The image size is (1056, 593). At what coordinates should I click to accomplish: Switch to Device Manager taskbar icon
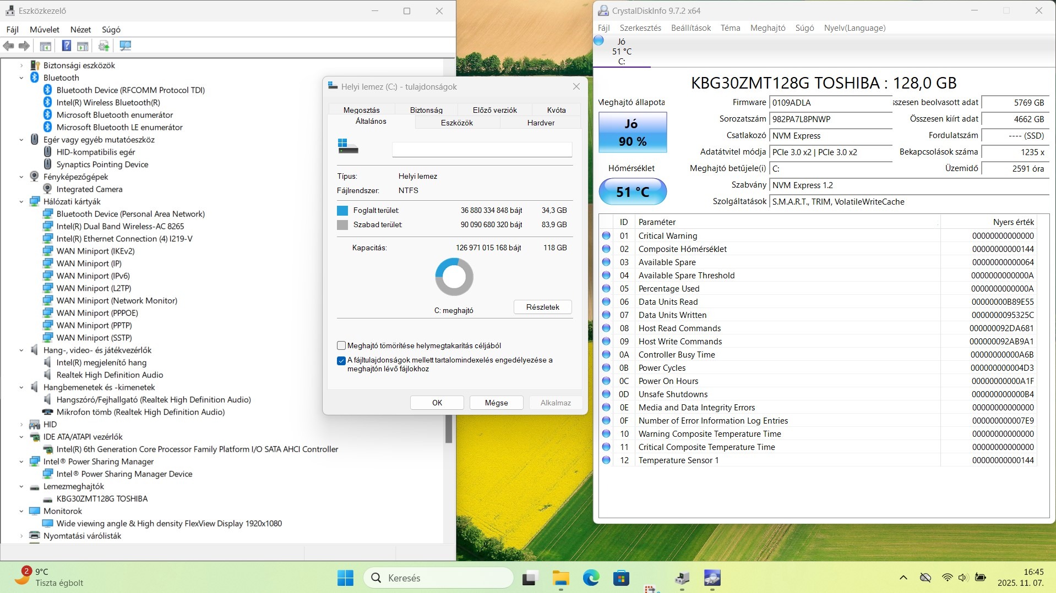coord(682,578)
